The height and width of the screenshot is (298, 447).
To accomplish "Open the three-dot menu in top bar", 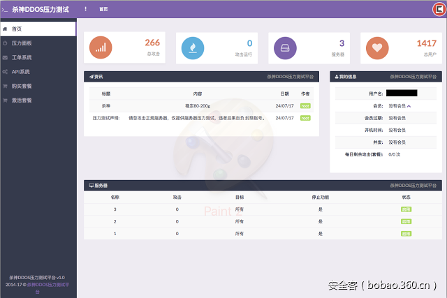I will (x=86, y=9).
